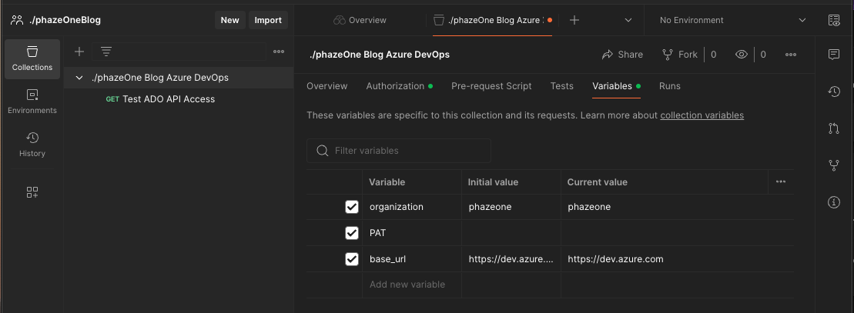The width and height of the screenshot is (854, 313).
Task: Open collections list more options ellipsis
Action: (x=279, y=52)
